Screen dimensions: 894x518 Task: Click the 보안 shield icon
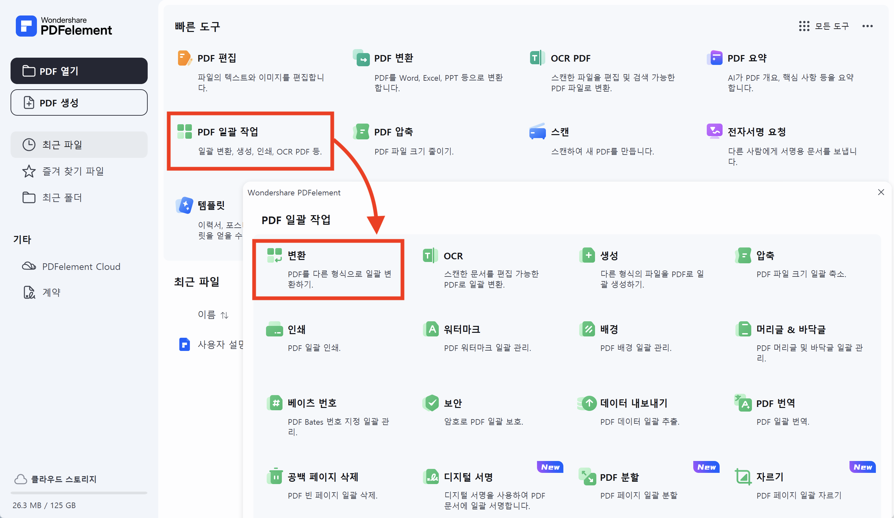click(431, 403)
